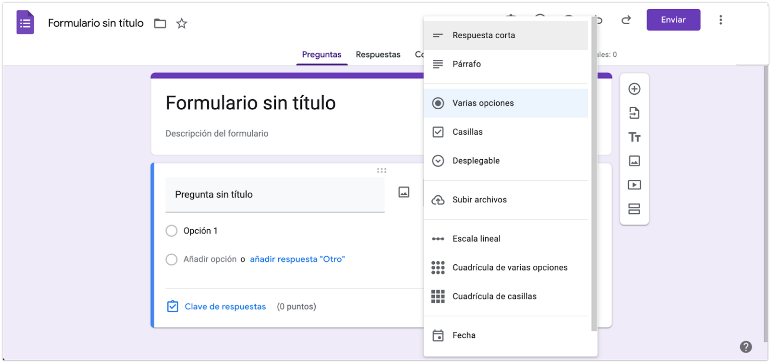Screen dimensions: 773x363
Task: Select Párrafo as the answer type
Action: 468,64
